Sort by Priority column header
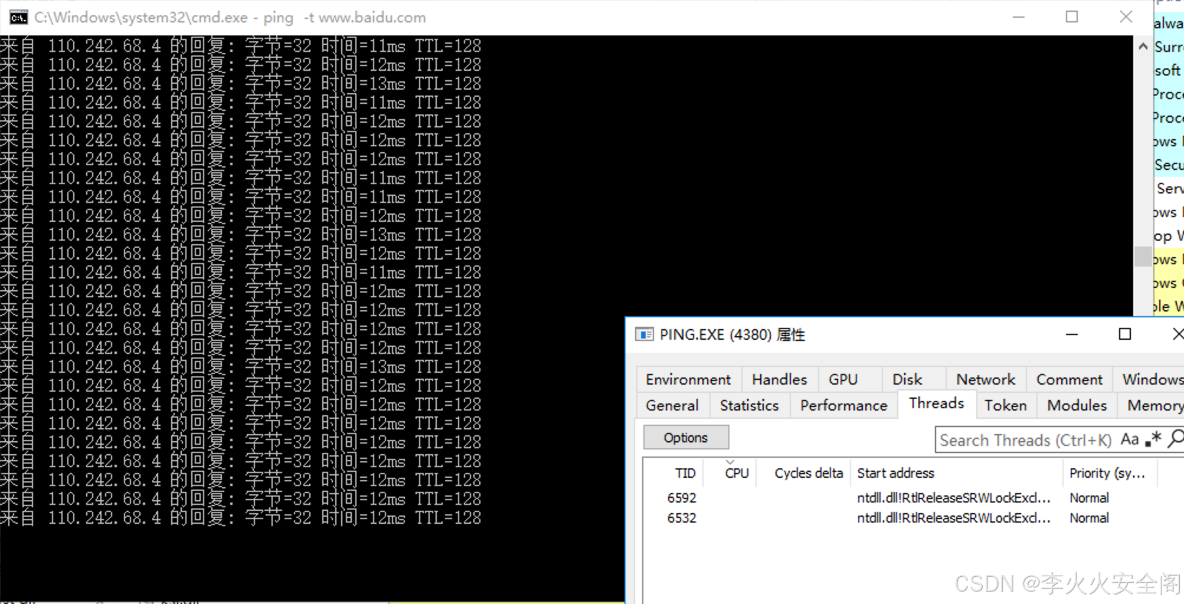The height and width of the screenshot is (604, 1184). point(1110,473)
